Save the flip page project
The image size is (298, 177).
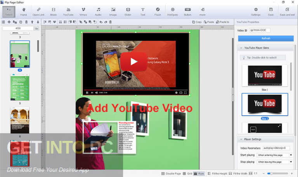[x=271, y=12]
